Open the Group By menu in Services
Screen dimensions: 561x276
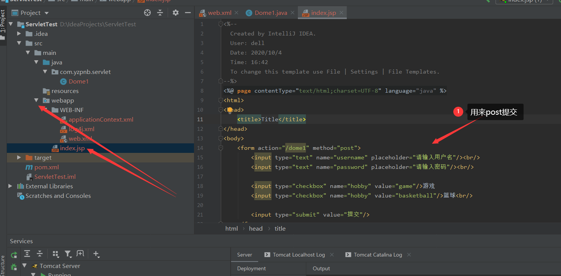(56, 254)
